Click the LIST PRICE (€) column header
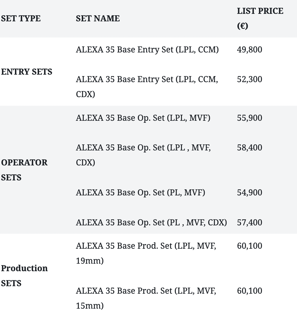 tap(260, 18)
